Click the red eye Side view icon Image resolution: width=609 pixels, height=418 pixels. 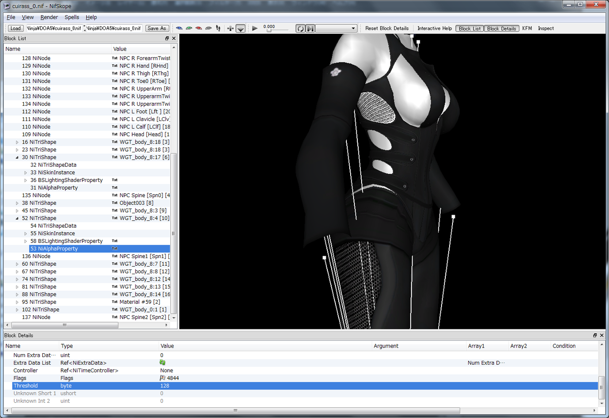click(x=199, y=29)
